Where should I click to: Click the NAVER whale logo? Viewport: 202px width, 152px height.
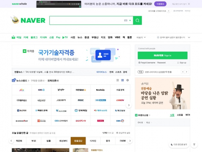tap(20, 4)
